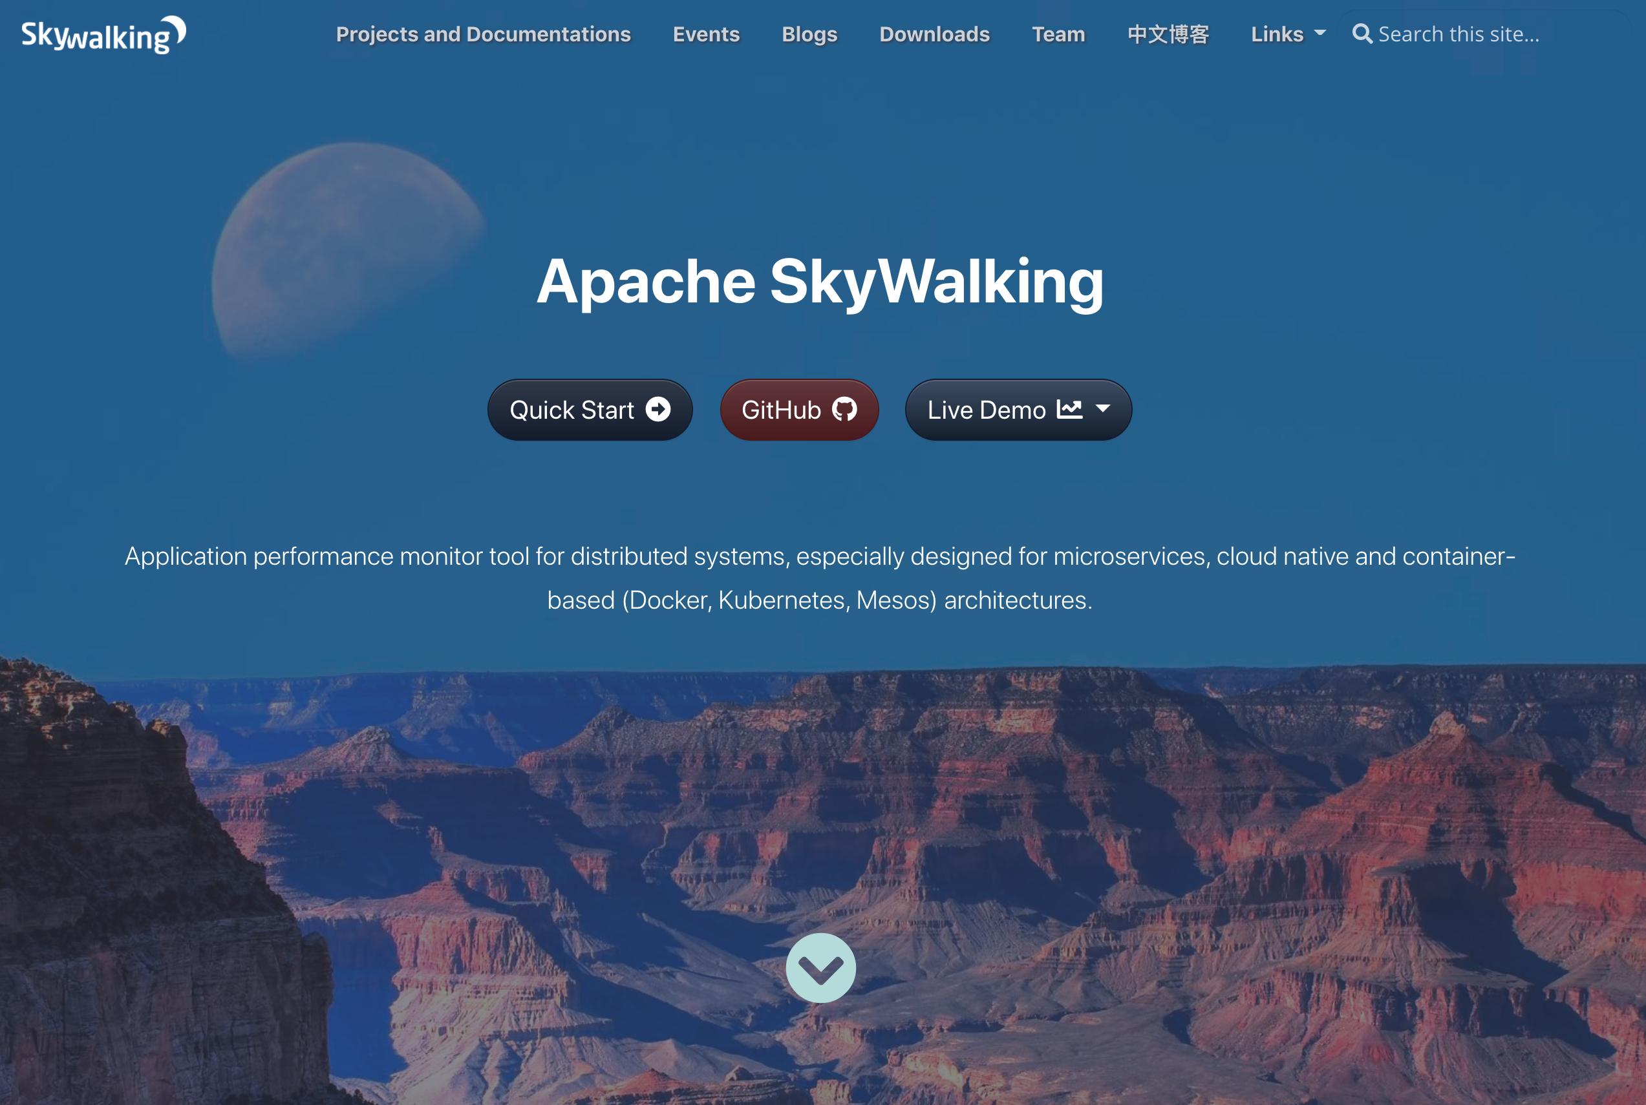Image resolution: width=1646 pixels, height=1105 pixels.
Task: Navigate to Downloads
Action: pos(934,34)
